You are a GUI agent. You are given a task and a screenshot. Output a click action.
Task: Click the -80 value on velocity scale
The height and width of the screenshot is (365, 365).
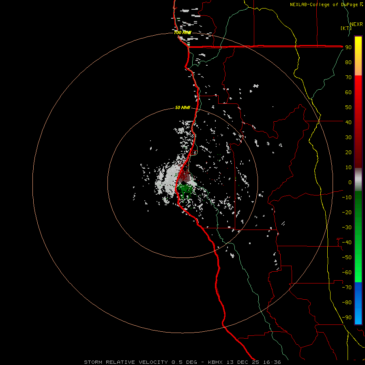coord(347,303)
